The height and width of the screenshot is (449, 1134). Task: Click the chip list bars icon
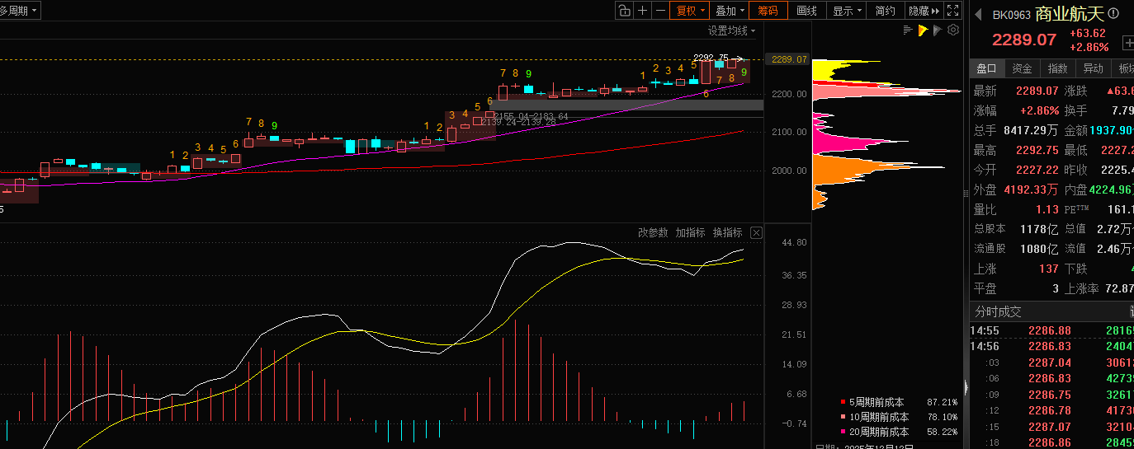pyautogui.click(x=908, y=30)
